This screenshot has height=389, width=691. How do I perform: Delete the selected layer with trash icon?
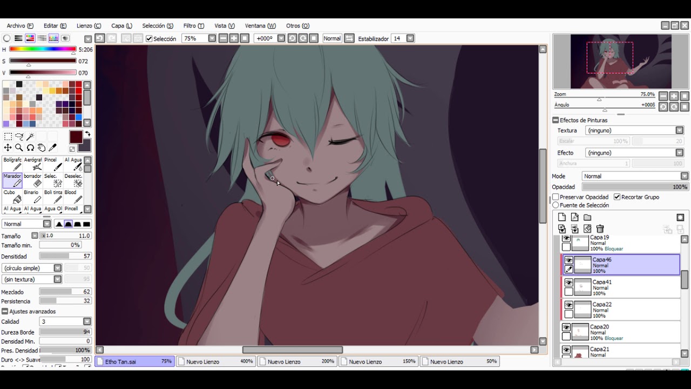(x=600, y=229)
